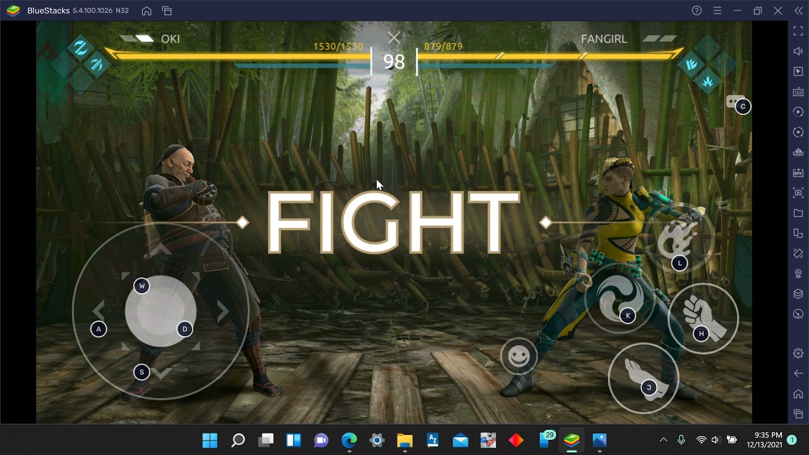Expand the system tray hidden icons chevron
The image size is (809, 455).
[x=664, y=440]
